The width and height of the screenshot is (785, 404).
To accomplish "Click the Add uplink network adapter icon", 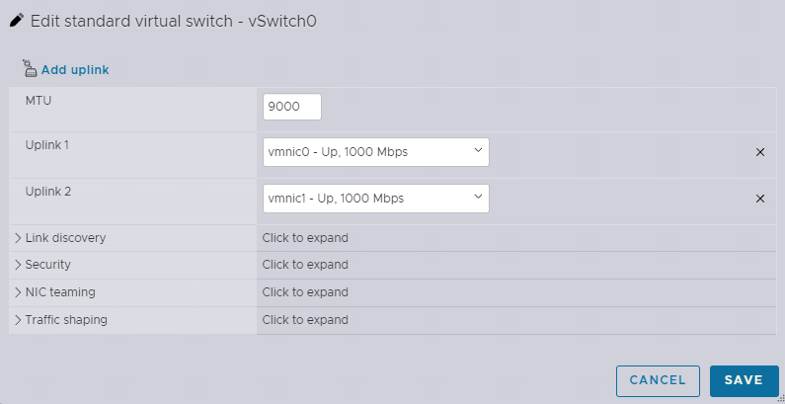I will (x=29, y=69).
